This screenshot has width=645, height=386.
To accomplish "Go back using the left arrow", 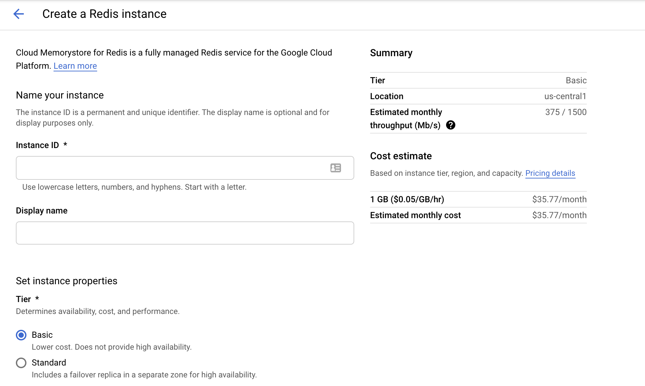I will (x=19, y=14).
